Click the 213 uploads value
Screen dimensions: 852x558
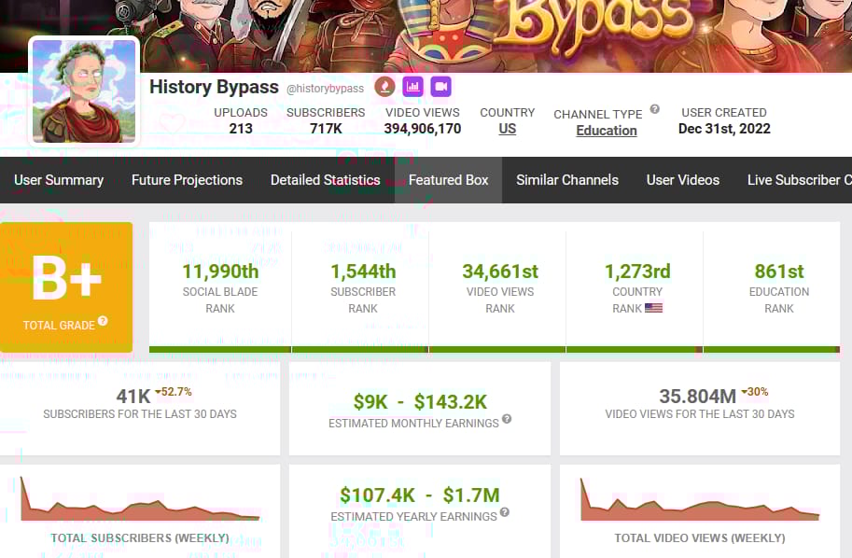point(241,129)
